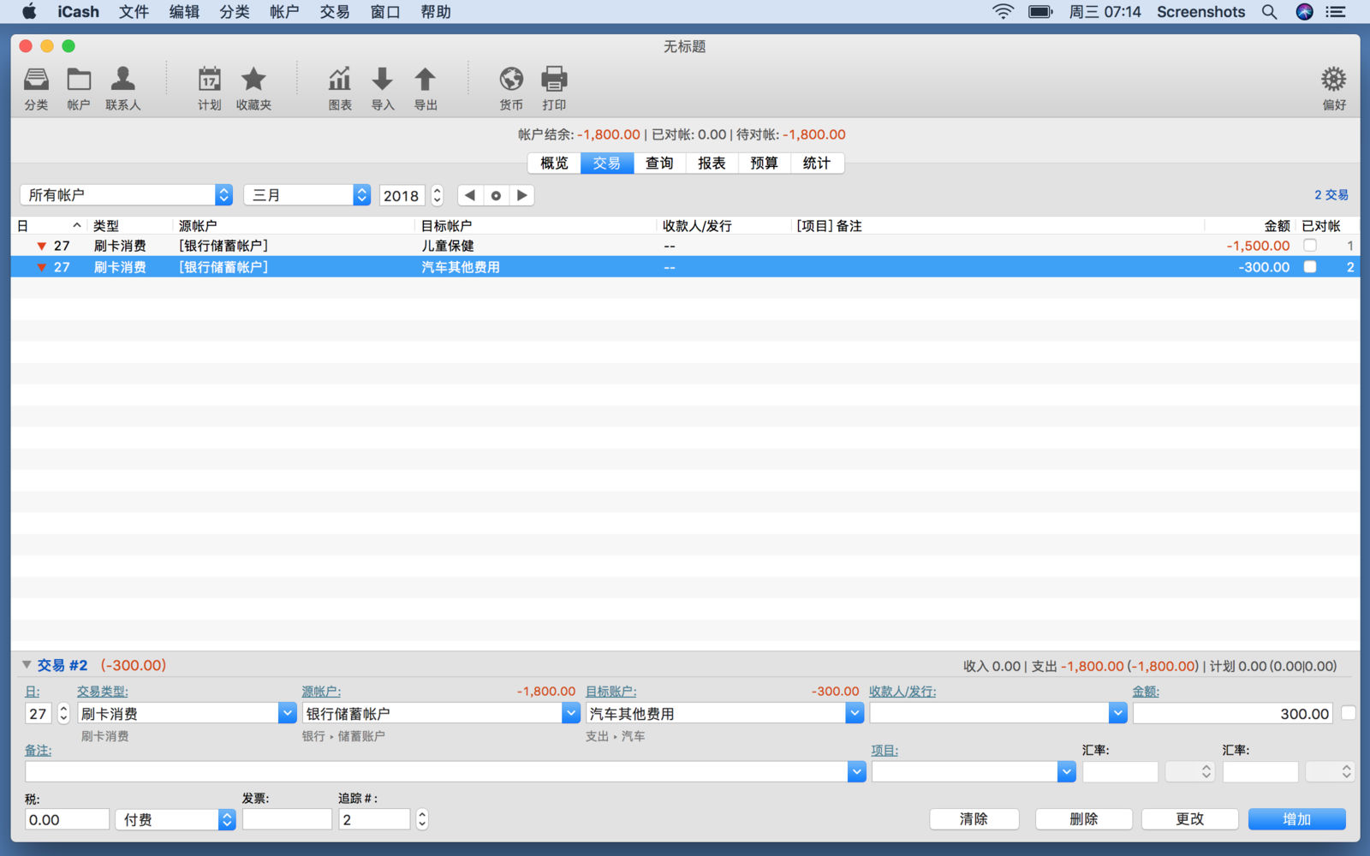Click the 更改 change button

click(x=1190, y=819)
